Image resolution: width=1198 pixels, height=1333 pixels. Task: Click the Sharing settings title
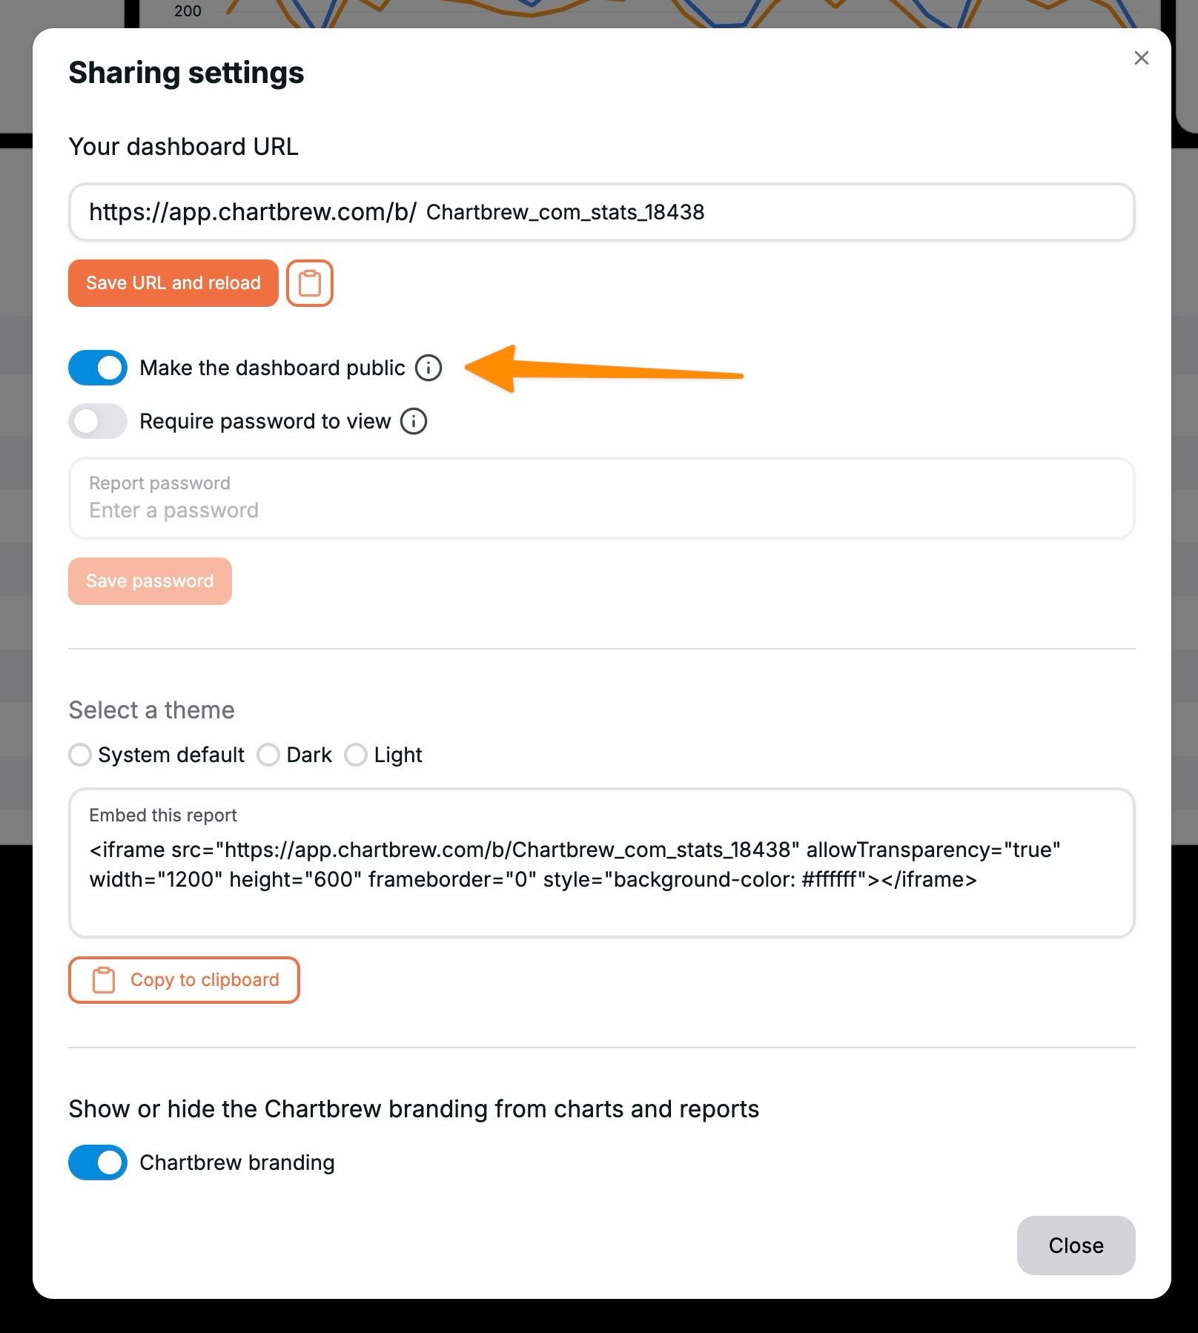(x=185, y=72)
